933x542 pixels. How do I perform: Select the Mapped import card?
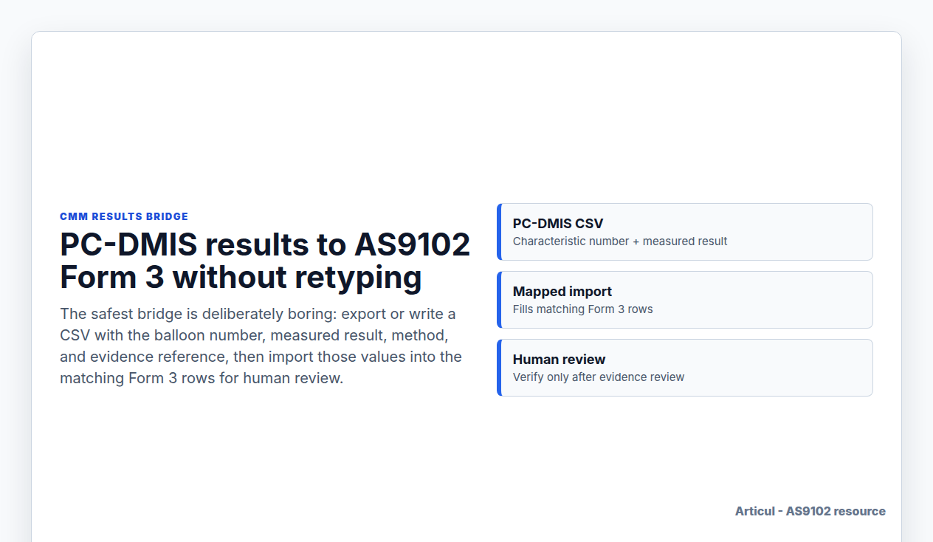pos(685,300)
